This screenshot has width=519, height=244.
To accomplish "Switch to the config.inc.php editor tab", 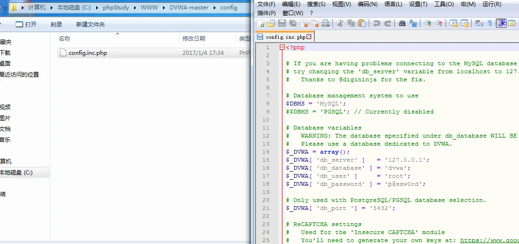I will click(285, 37).
